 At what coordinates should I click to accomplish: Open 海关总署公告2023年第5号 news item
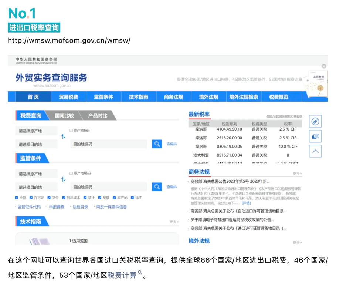pos(230,181)
